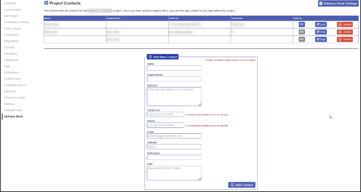361x192 pixels.
Task: Open Edit Project in the sidebar
Action: coord(11,16)
